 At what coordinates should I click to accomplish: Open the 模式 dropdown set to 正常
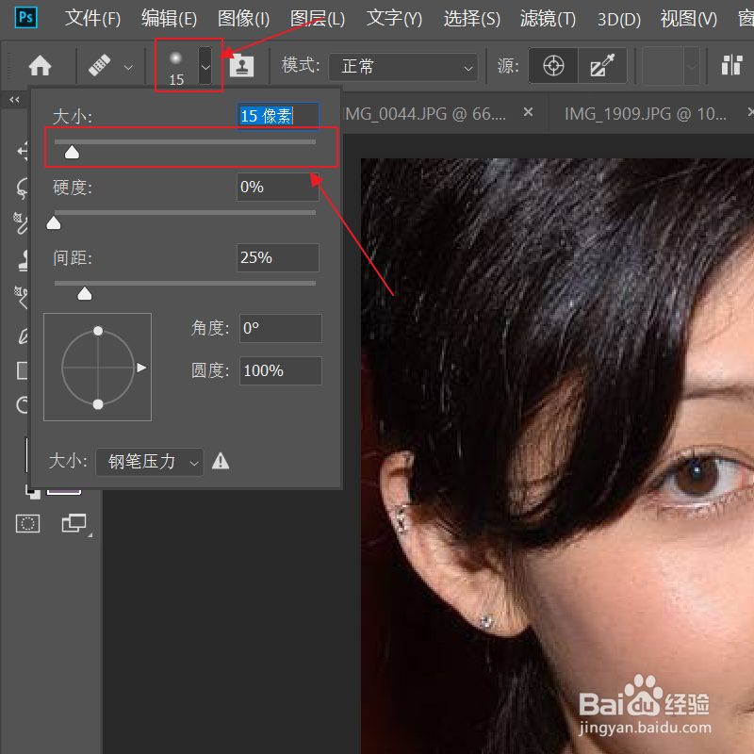coord(403,67)
